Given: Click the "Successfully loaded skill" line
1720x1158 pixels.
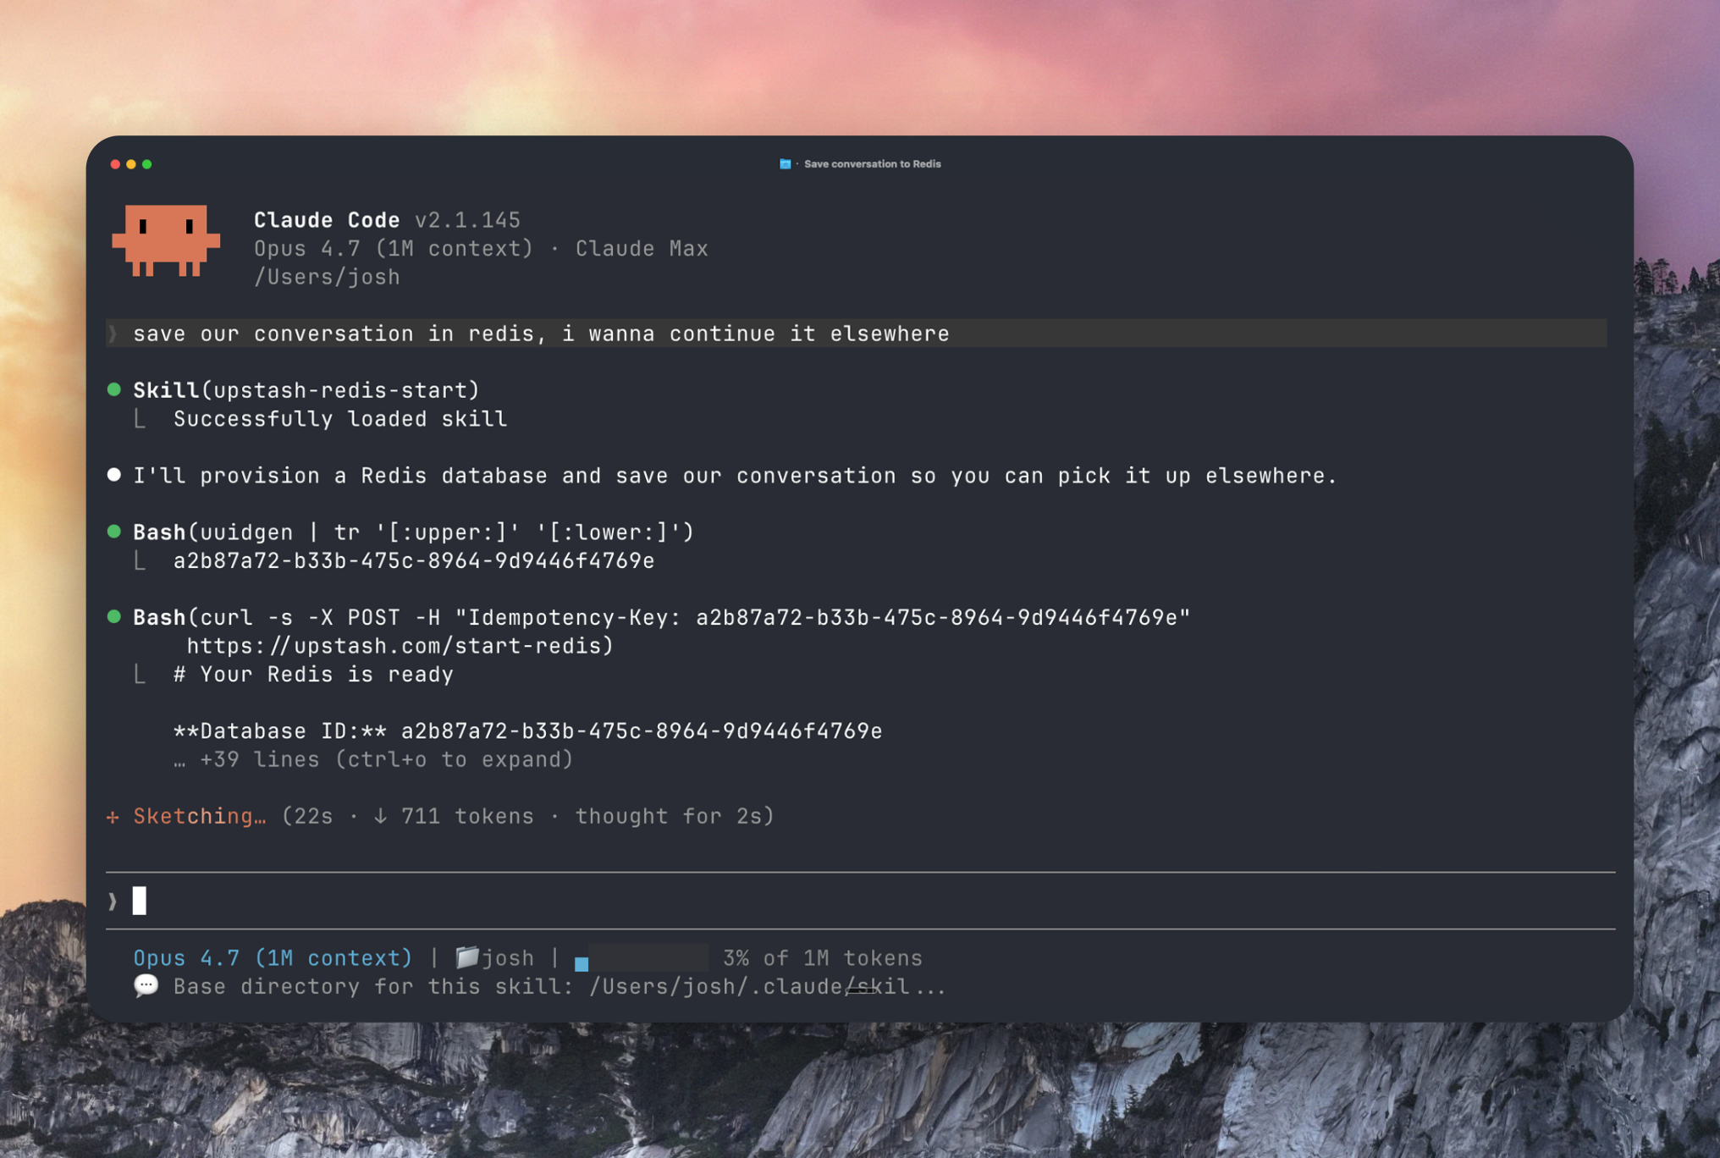Looking at the screenshot, I should click(340, 419).
